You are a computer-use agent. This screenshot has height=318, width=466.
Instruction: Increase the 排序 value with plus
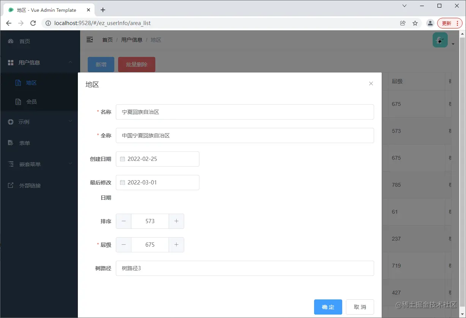[176, 221]
